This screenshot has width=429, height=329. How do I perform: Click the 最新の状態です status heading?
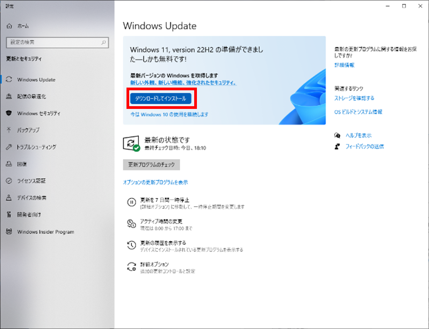pos(167,140)
